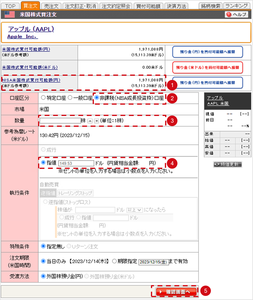Select 当日のみ order period
This screenshot has width=253, height=300.
pyautogui.click(x=43, y=261)
